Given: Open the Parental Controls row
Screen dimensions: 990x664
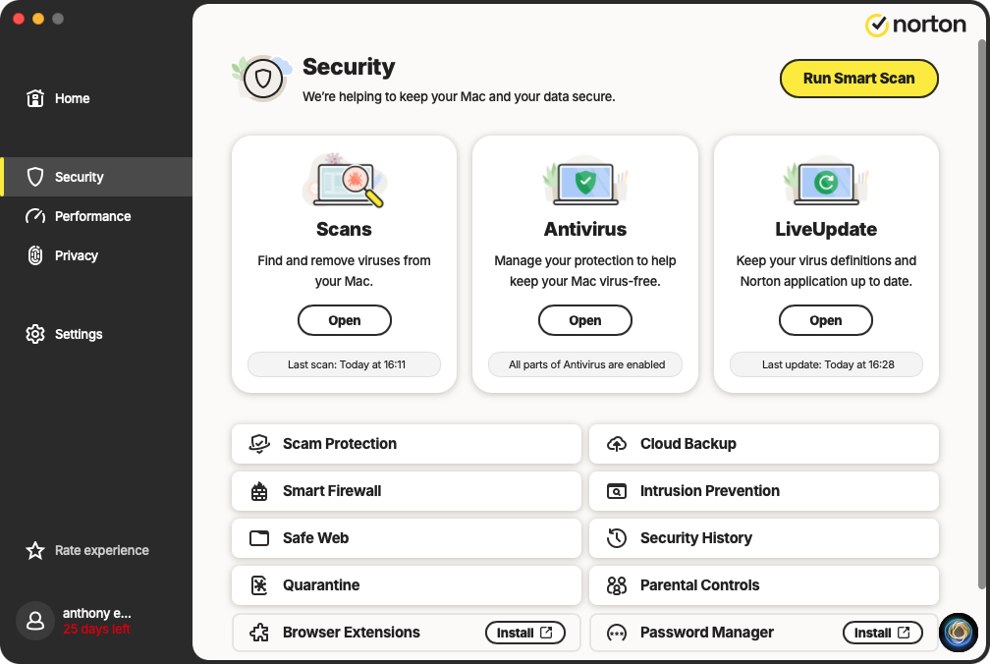Looking at the screenshot, I should pos(764,585).
